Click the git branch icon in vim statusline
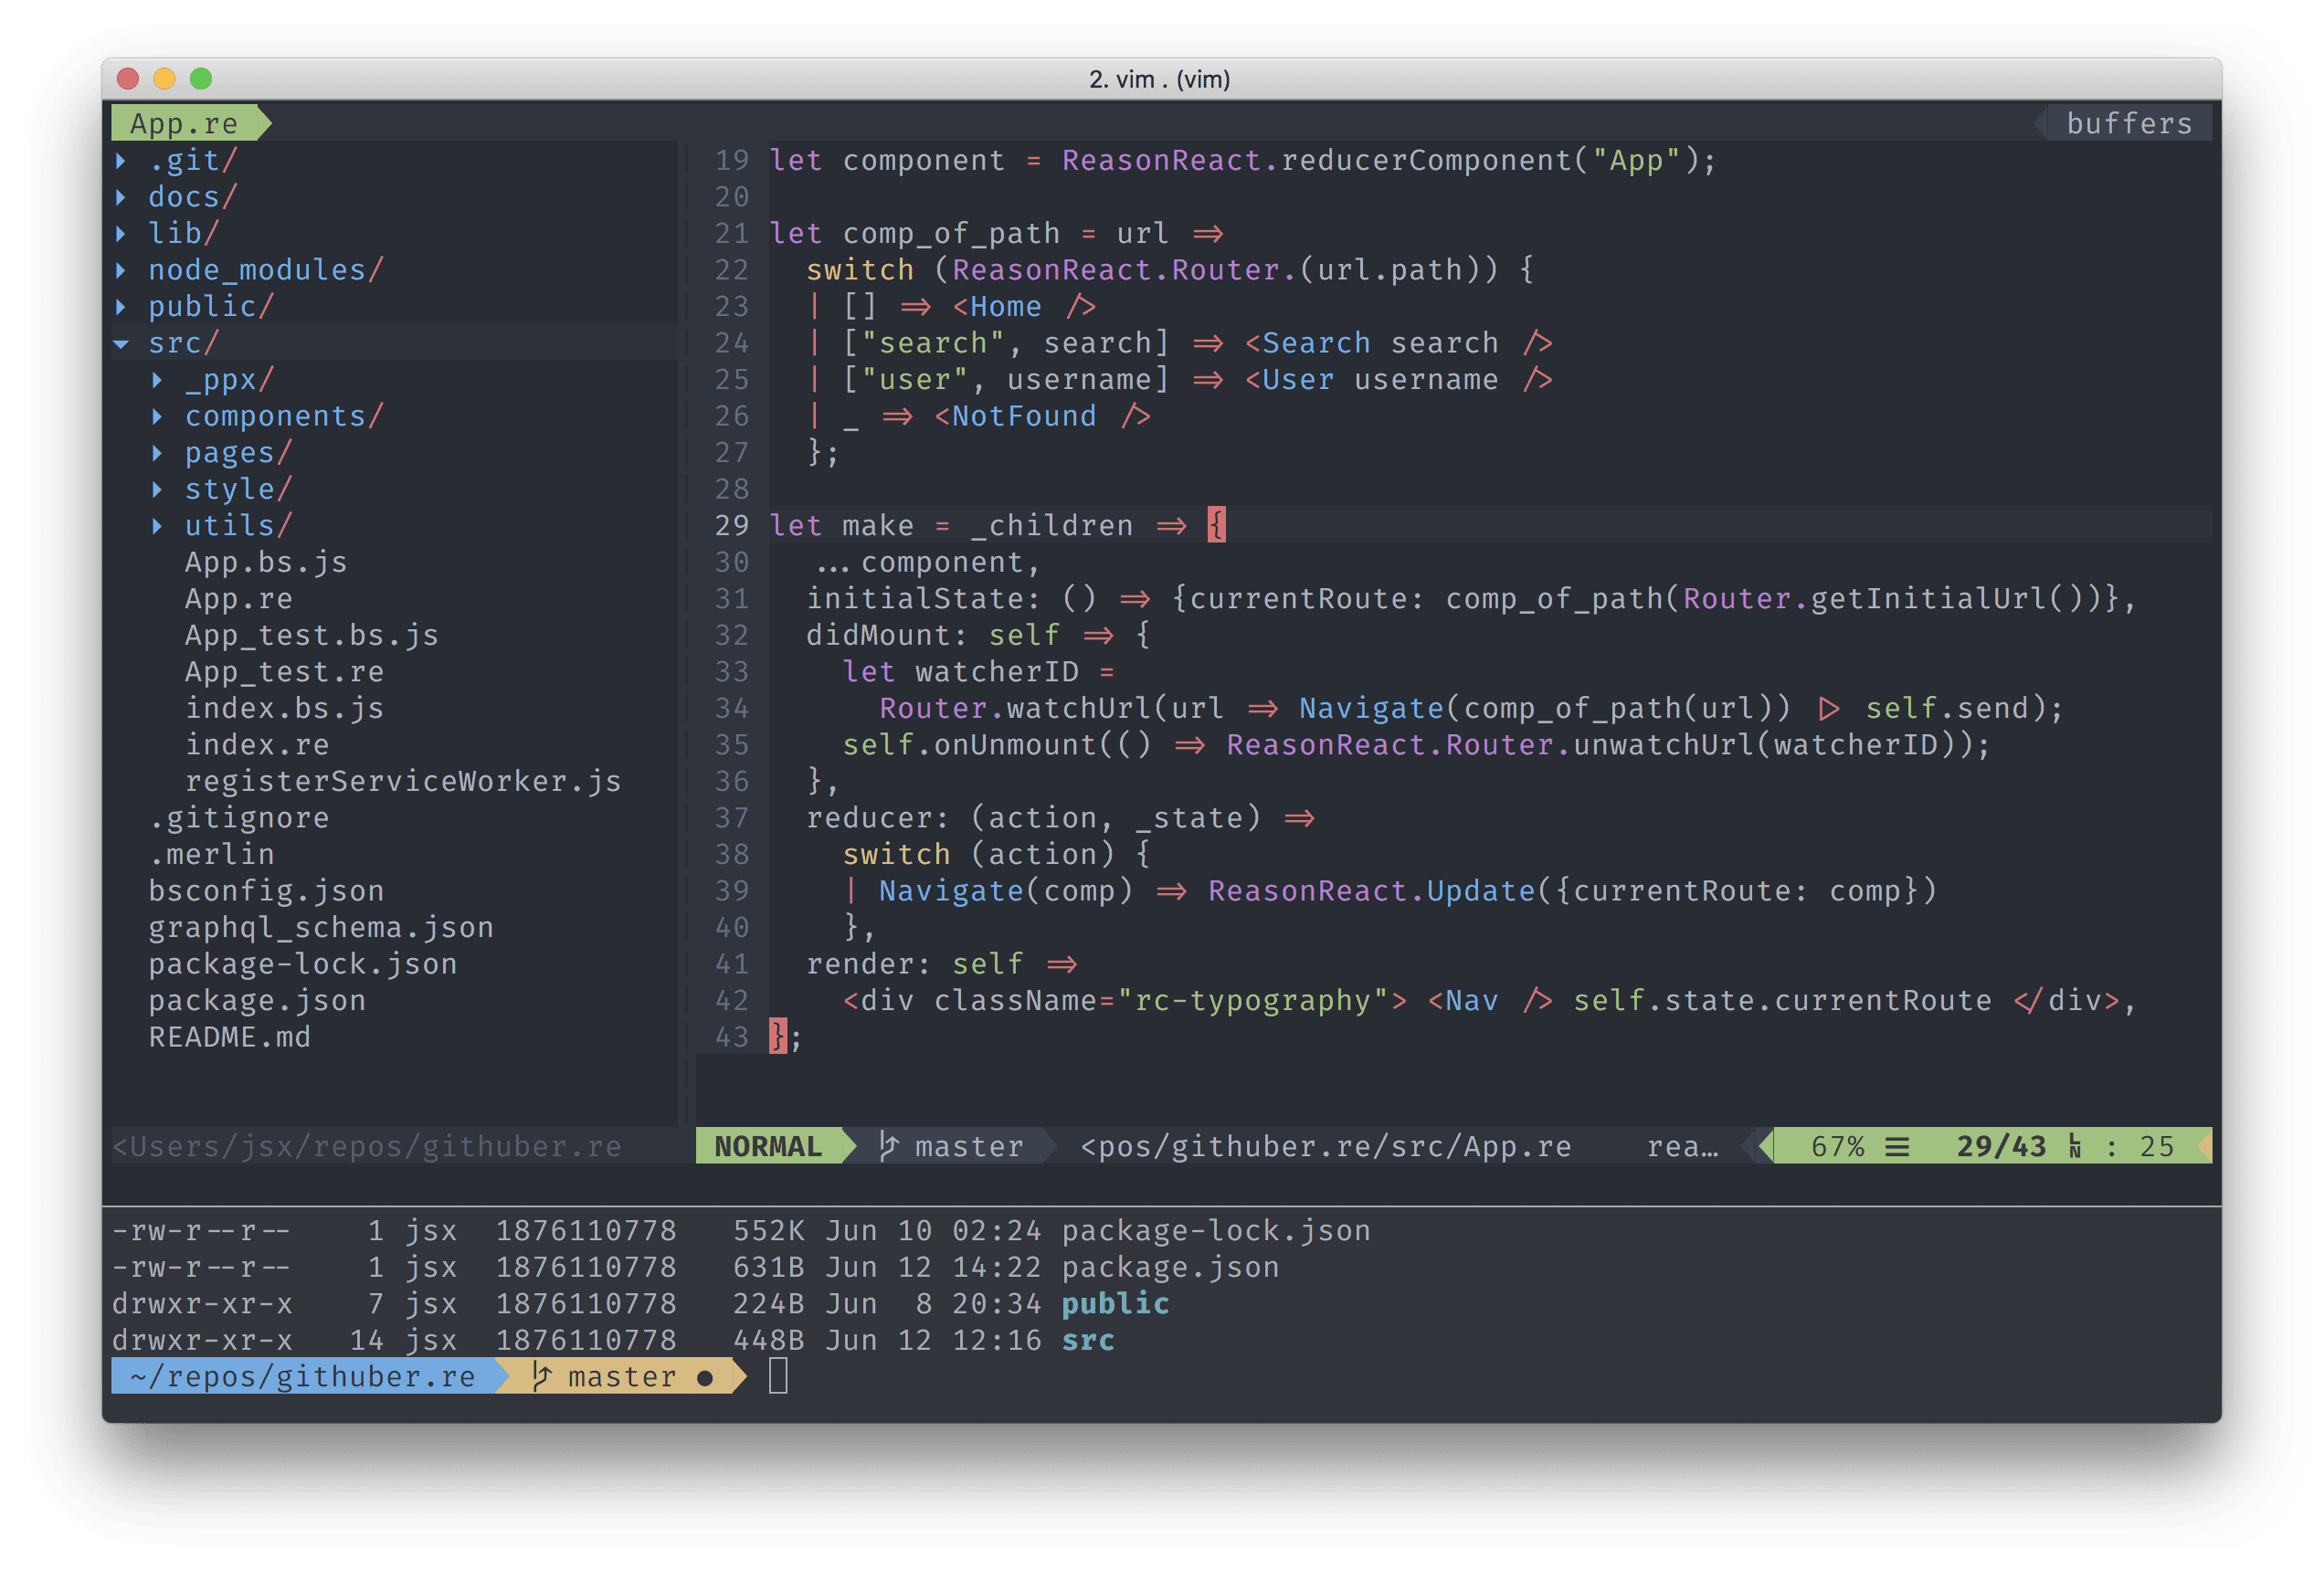 pyautogui.click(x=888, y=1146)
